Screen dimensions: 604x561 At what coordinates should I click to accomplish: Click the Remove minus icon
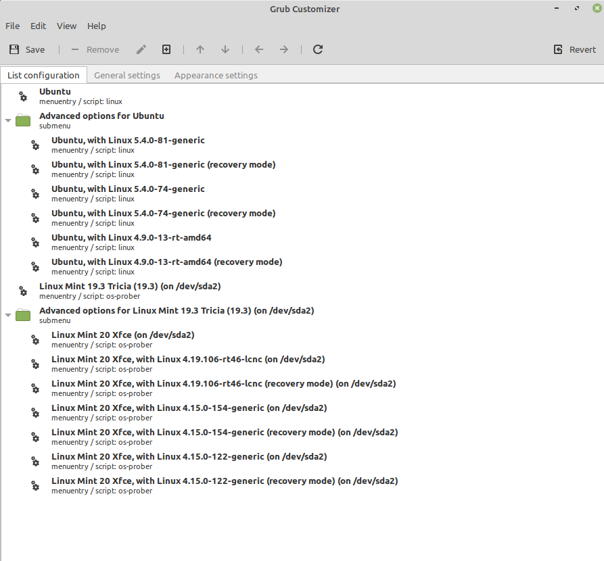tap(74, 49)
